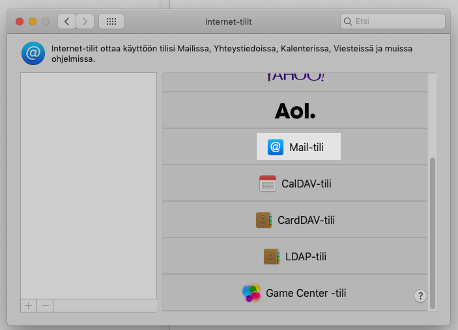Choose the Game Center -tili option
The width and height of the screenshot is (458, 330).
295,293
